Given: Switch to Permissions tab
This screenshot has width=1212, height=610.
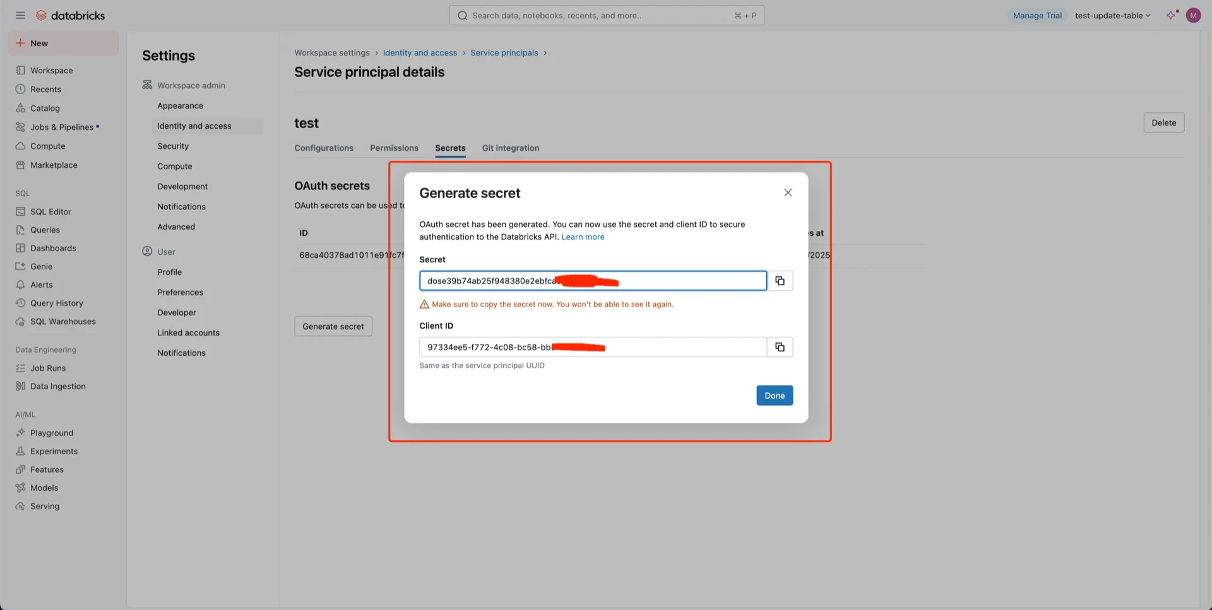Looking at the screenshot, I should tap(394, 148).
